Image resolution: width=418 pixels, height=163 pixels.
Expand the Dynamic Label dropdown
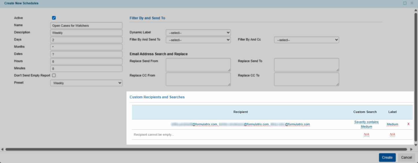pos(198,32)
